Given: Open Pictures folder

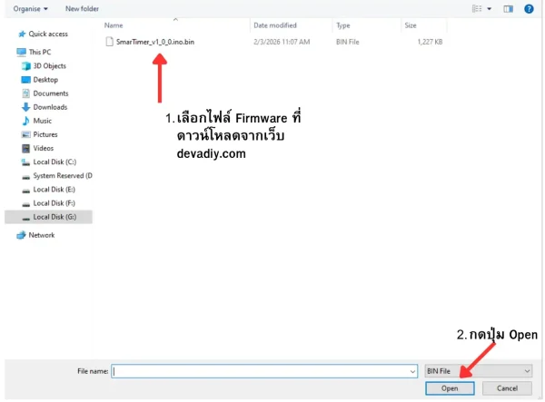Looking at the screenshot, I should click(45, 134).
